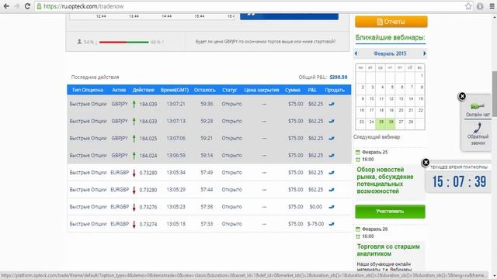Click the Время(GMT) column header

[174, 90]
